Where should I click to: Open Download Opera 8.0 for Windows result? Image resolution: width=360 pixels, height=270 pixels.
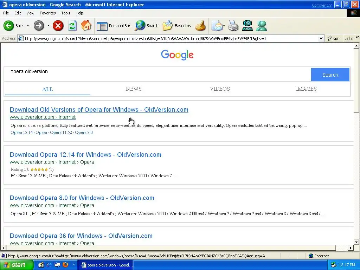pos(82,198)
